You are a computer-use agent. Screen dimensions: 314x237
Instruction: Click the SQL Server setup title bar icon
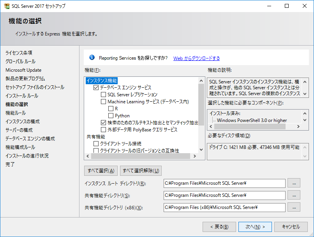7,6
